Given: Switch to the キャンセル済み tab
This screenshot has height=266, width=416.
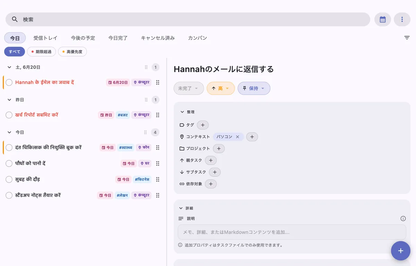Looking at the screenshot, I should point(158,38).
